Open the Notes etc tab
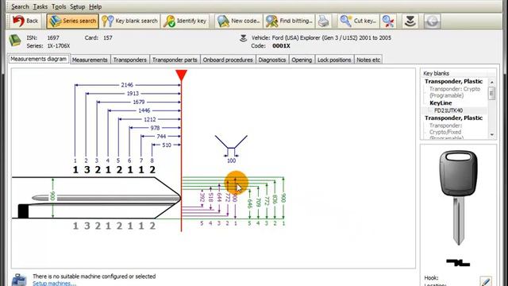The width and height of the screenshot is (508, 286). tap(368, 60)
